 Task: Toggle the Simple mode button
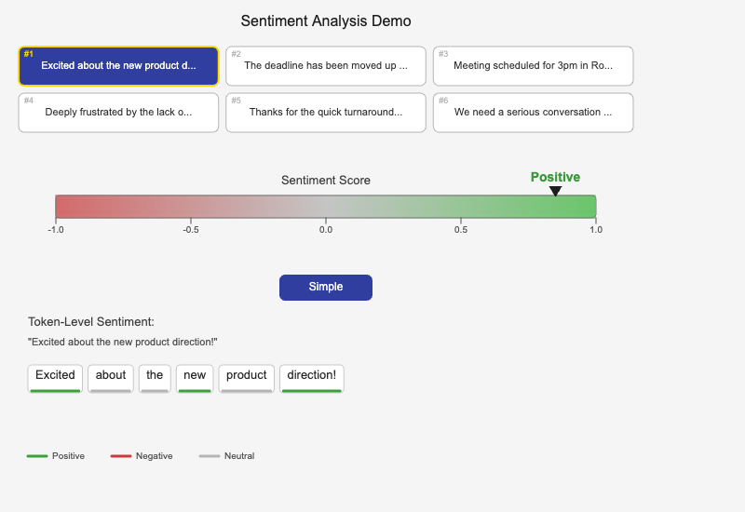pos(325,288)
